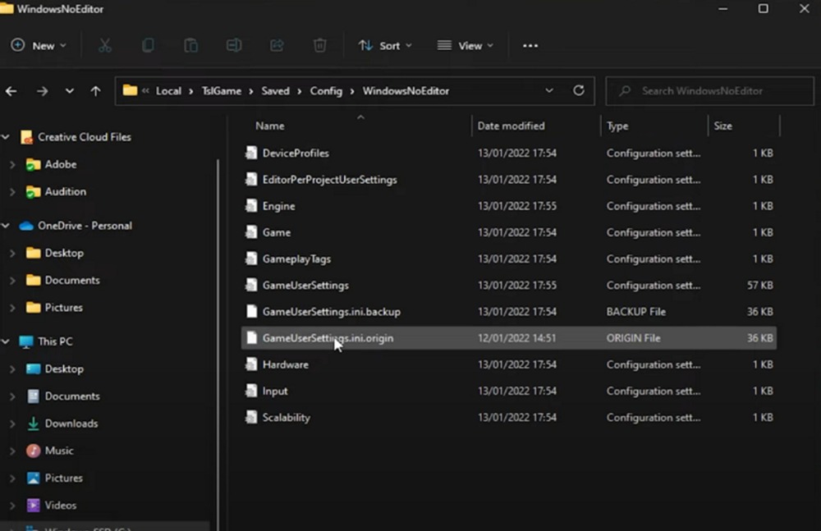Click TslGame in the address breadcrumb
The image size is (821, 531).
[222, 91]
